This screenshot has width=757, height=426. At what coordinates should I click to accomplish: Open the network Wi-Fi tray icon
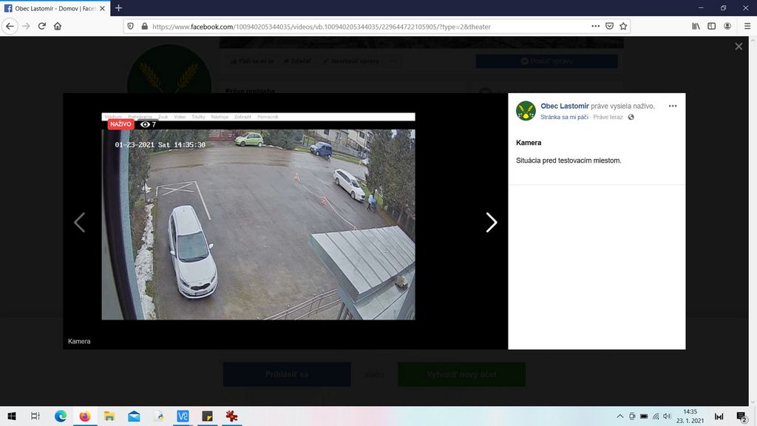coord(656,416)
